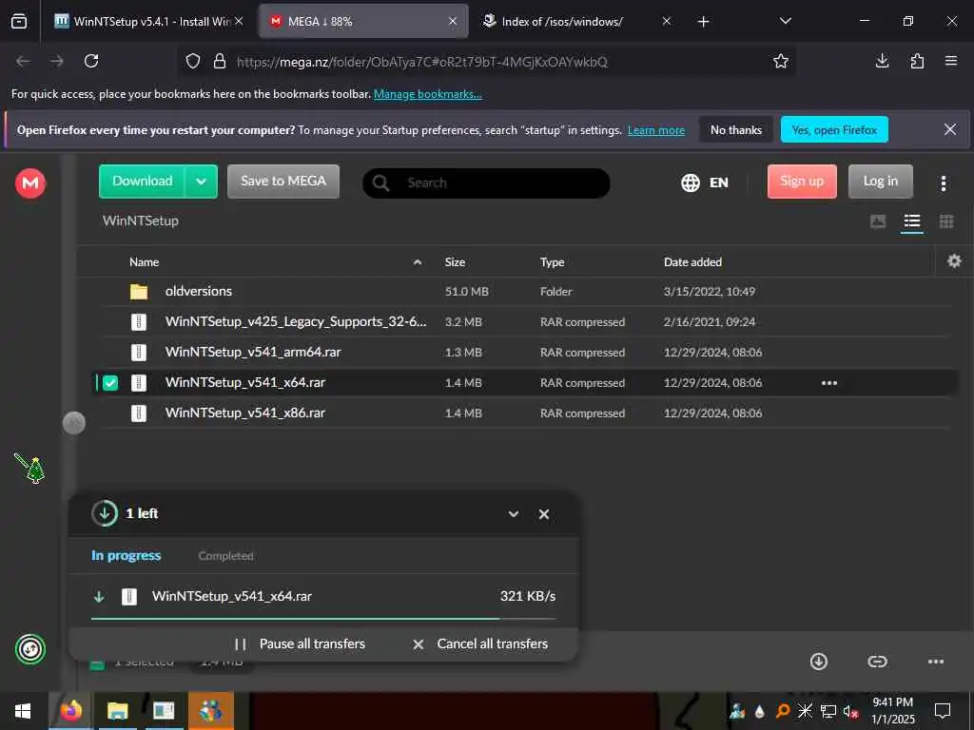Sort the list by Type column header

point(552,262)
